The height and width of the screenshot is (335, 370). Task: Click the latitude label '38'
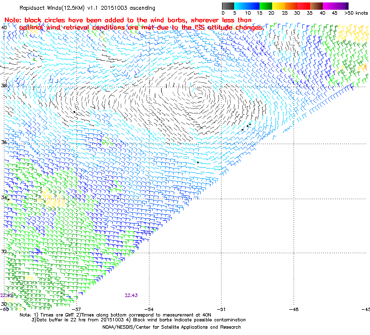[x=4, y=86]
